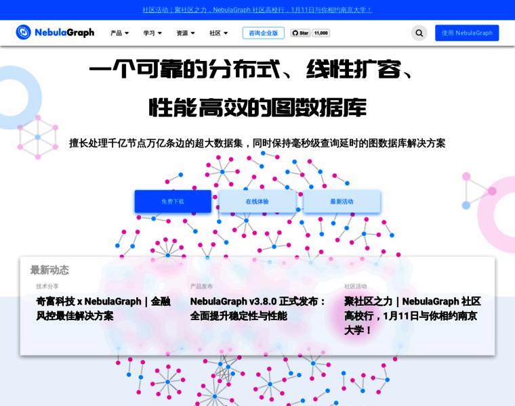515x406 pixels.
Task: Click the 最新动态 section heading
Action: point(49,270)
